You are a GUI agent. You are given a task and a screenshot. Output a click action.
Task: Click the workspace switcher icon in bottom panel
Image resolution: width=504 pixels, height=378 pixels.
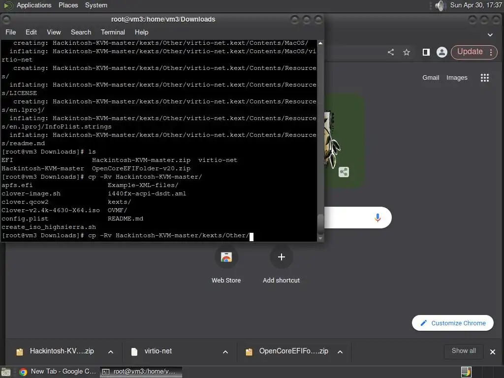(466, 372)
